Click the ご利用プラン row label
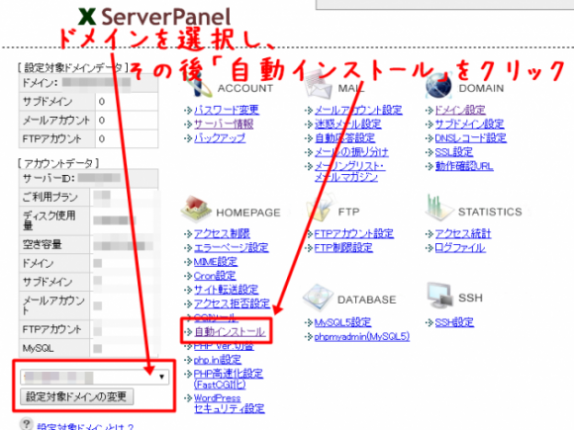The image size is (574, 430). [50, 197]
